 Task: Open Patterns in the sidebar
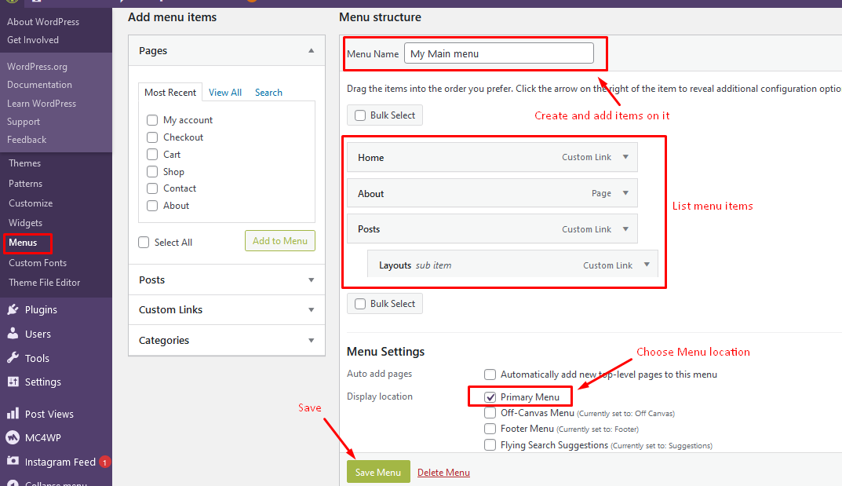pos(25,184)
